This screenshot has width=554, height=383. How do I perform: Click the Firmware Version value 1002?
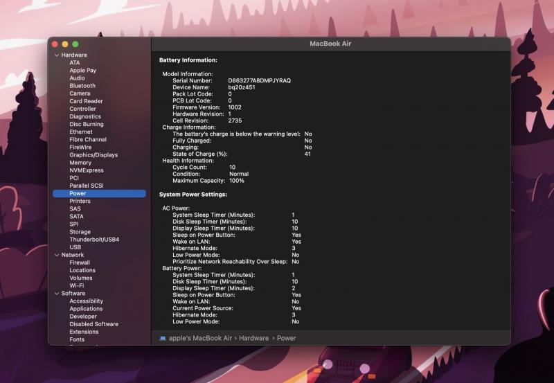[x=235, y=107]
